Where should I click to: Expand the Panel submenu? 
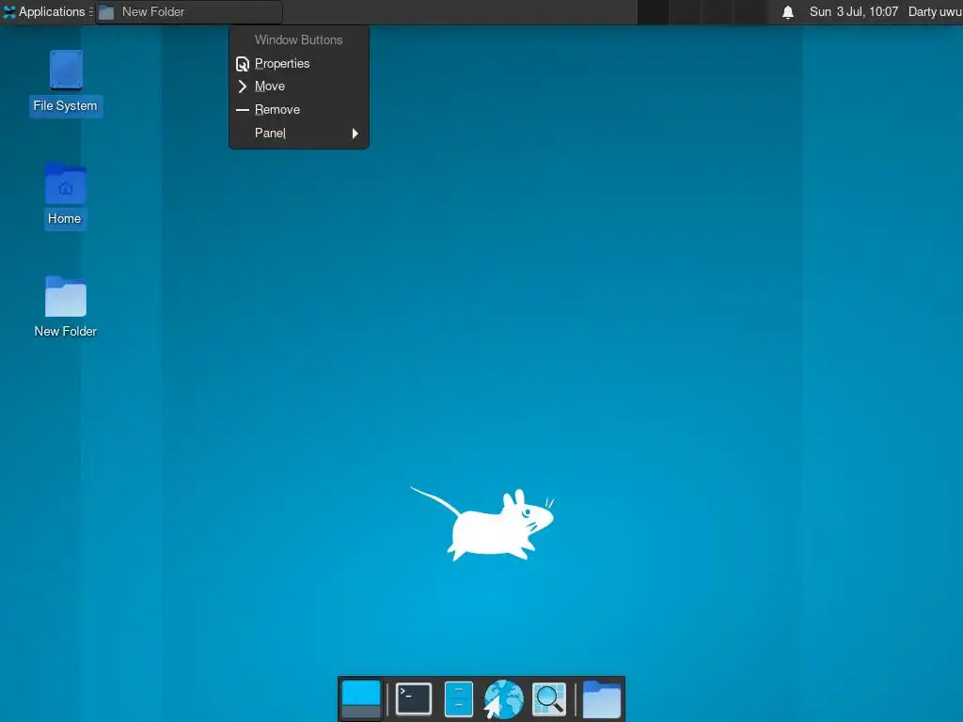pos(298,133)
